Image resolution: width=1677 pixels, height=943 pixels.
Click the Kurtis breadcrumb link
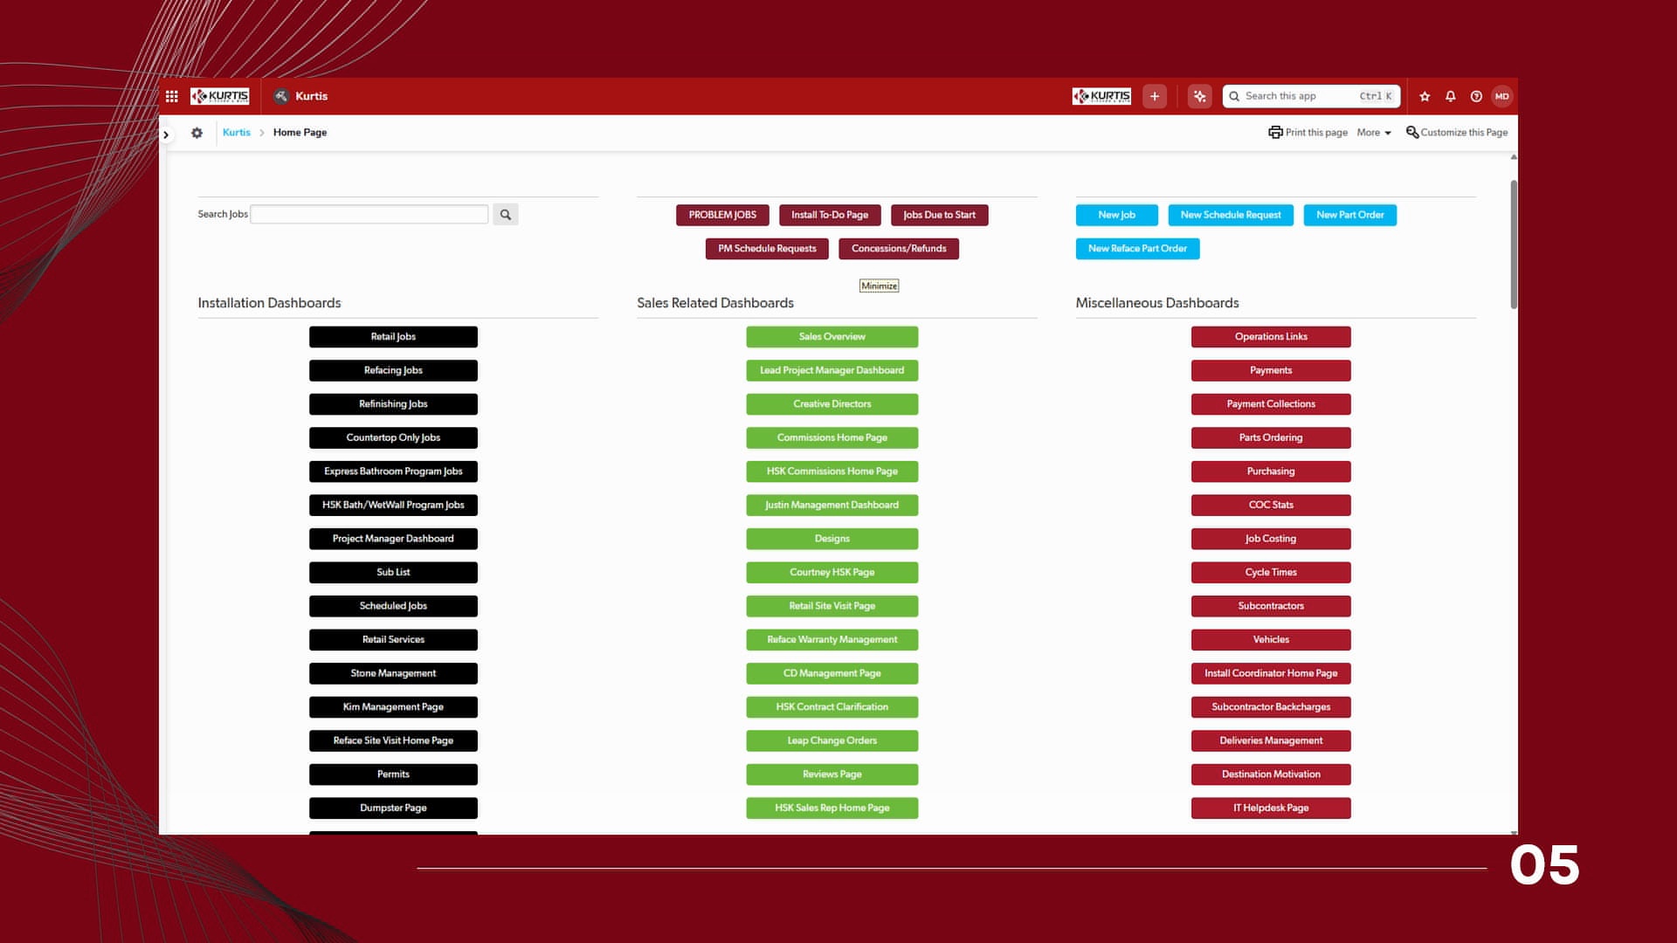(236, 133)
